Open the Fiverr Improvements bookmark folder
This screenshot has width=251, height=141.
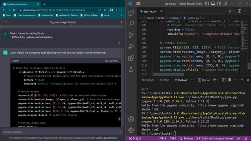(x=25, y=15)
